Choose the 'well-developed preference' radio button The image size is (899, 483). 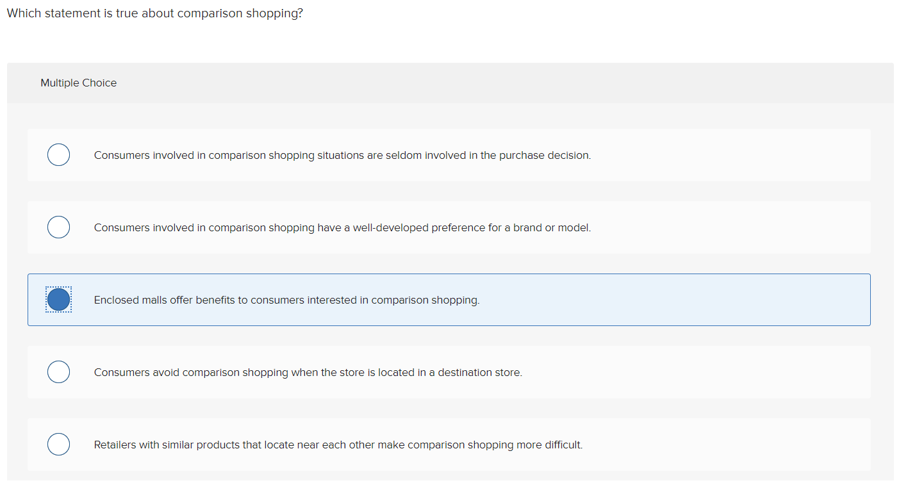click(x=58, y=227)
